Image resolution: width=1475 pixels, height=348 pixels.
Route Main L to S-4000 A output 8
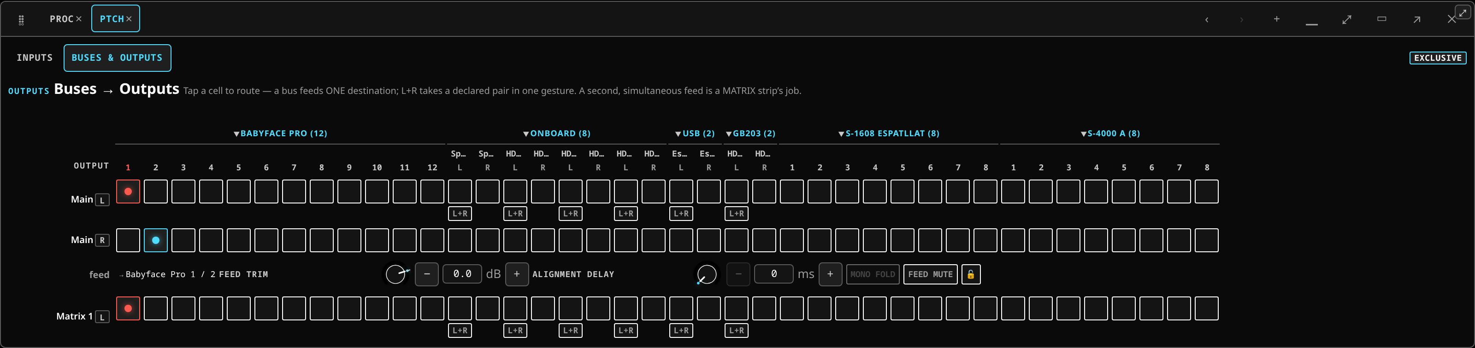pos(1206,191)
